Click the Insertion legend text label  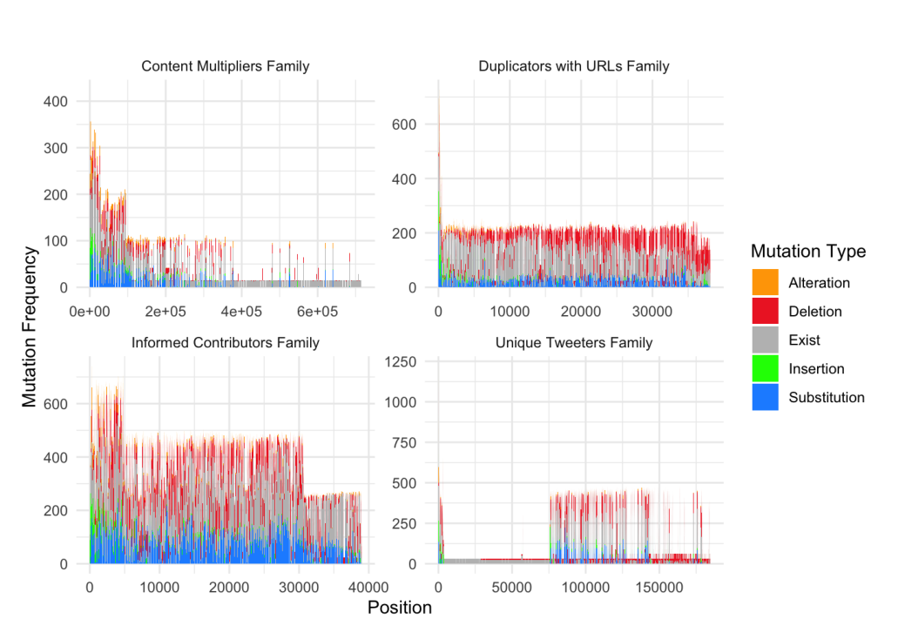point(815,369)
